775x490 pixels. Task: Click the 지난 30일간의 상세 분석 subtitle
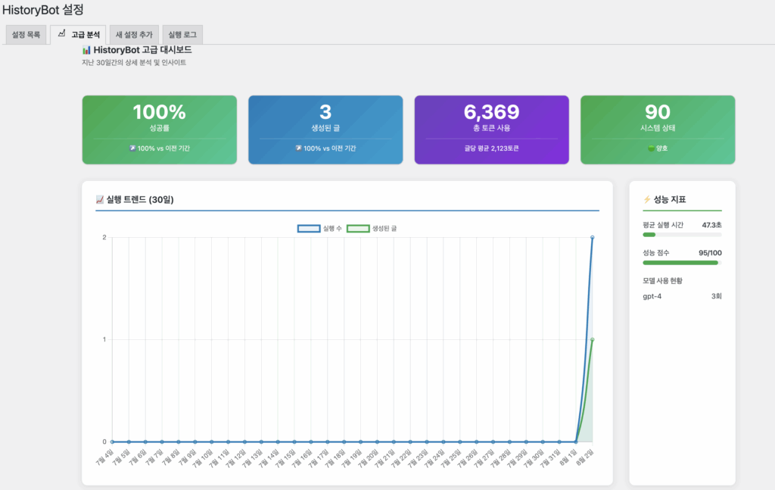(x=134, y=63)
